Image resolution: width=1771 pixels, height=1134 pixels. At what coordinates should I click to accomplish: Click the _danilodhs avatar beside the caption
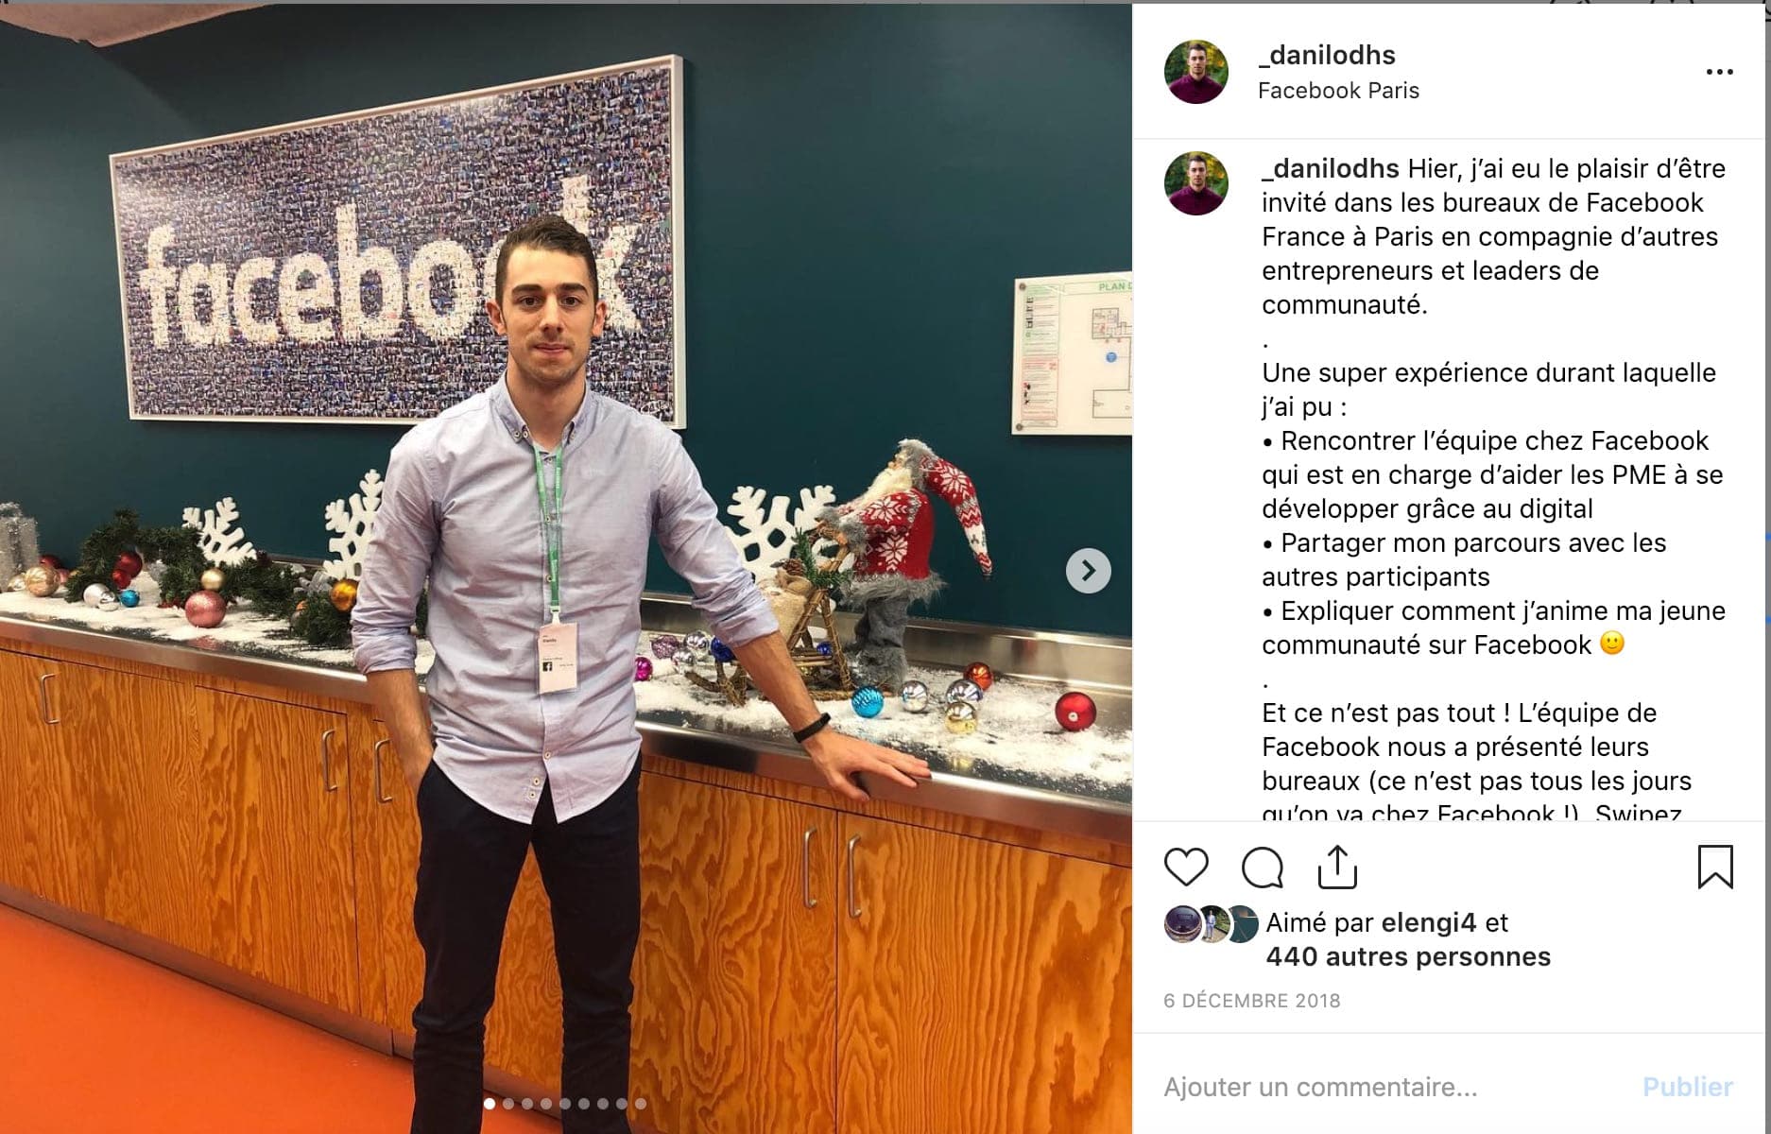click(1196, 183)
